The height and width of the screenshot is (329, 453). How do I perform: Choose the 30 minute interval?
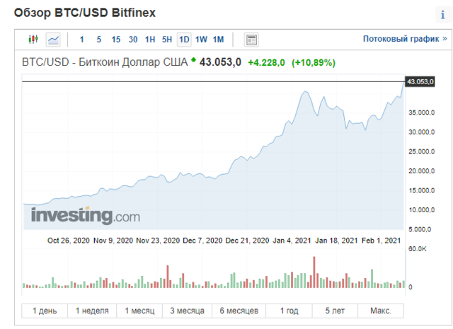coord(133,40)
